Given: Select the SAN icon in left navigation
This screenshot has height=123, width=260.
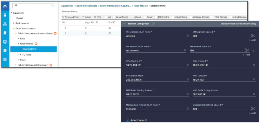Looking at the screenshot, I should pyautogui.click(x=5, y=33).
